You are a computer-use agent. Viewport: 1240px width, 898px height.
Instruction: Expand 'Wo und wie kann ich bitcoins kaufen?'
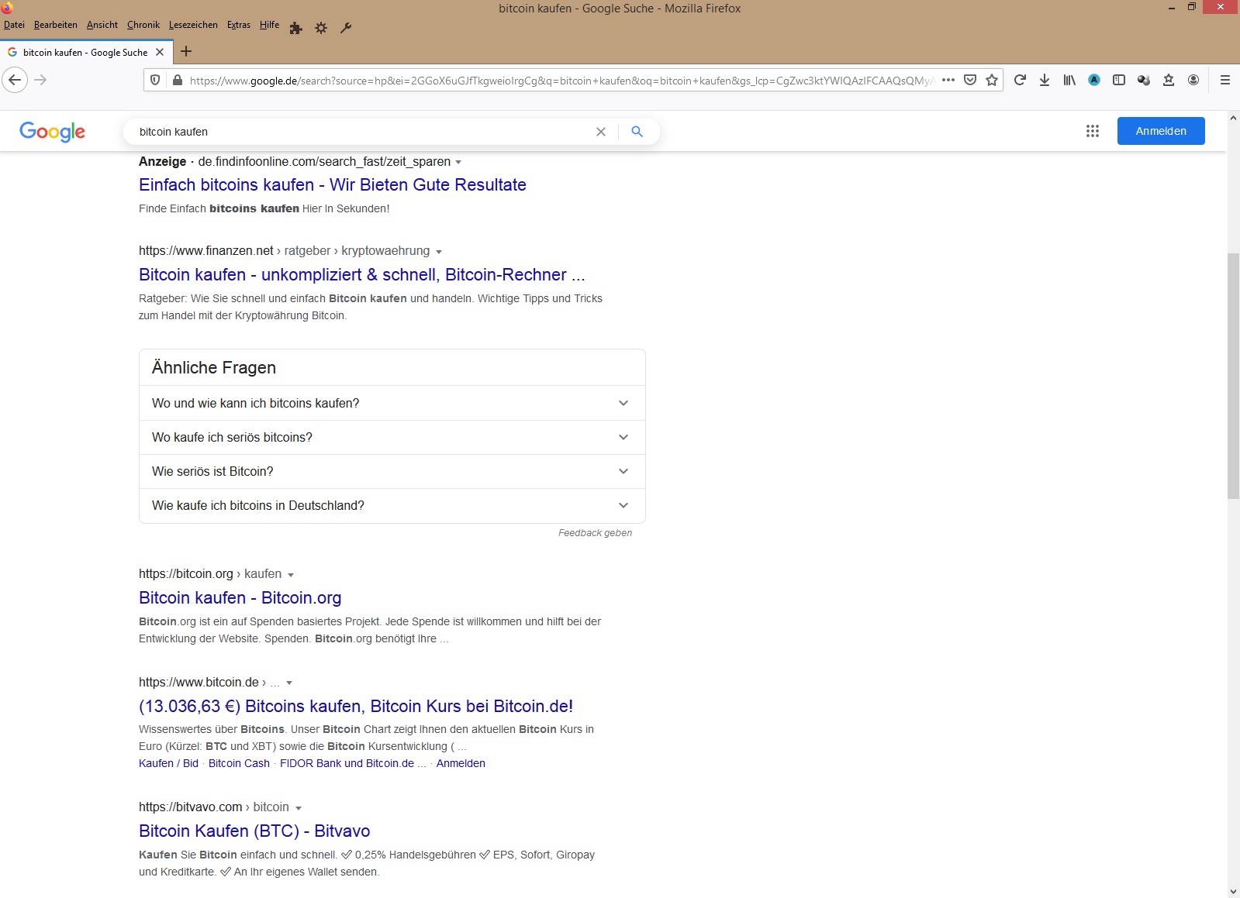coord(392,403)
